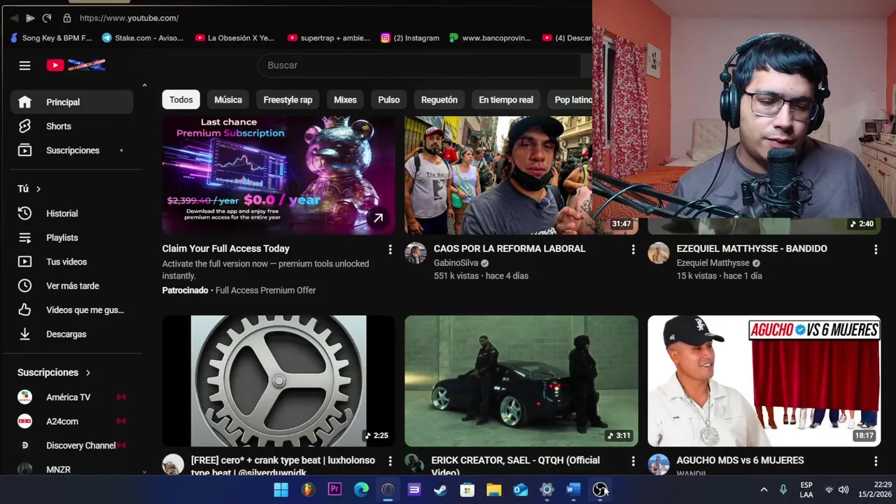
Task: Open the Premium Subscription ad thumbnail
Action: [x=279, y=175]
